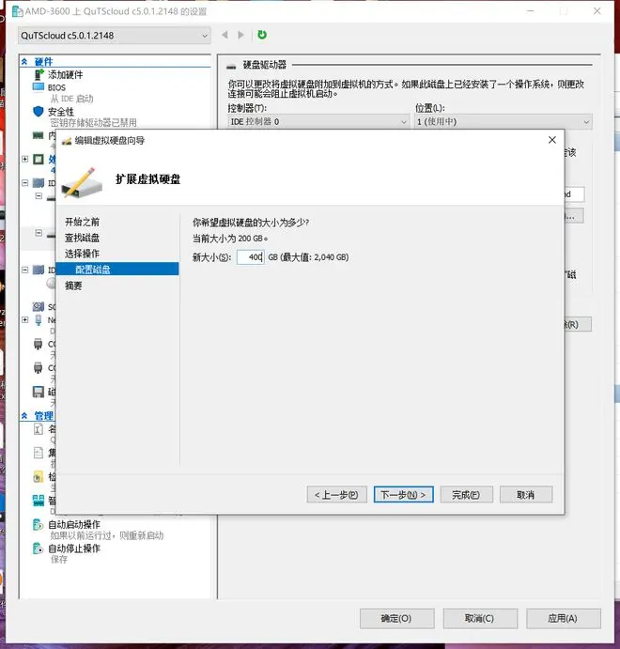620x649 pixels.
Task: Collapse the 管理 section chevron
Action: coord(24,415)
